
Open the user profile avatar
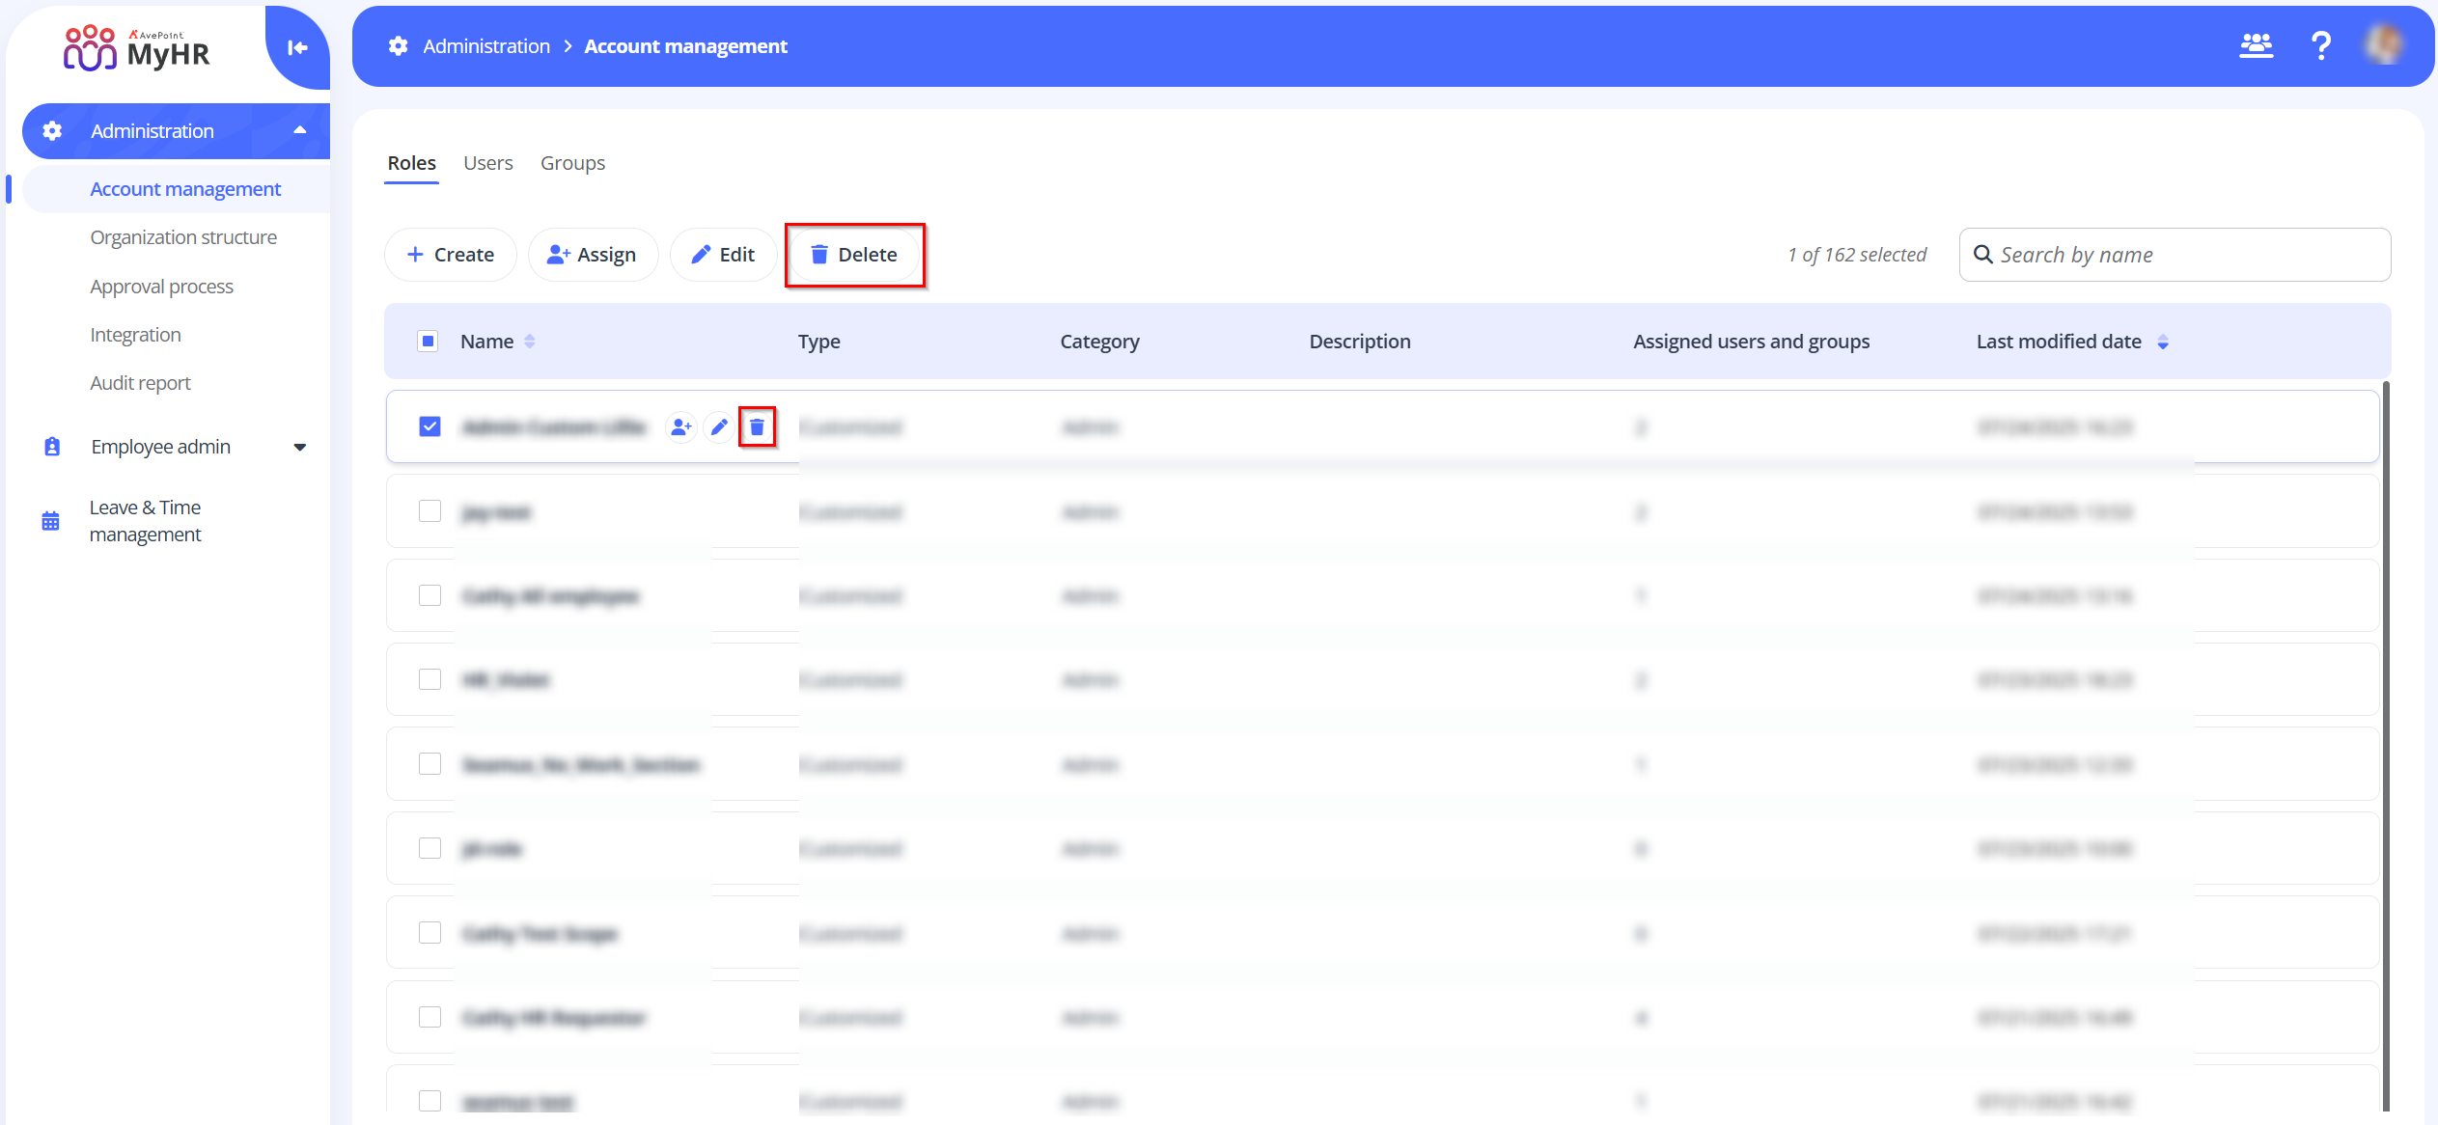tap(2384, 45)
